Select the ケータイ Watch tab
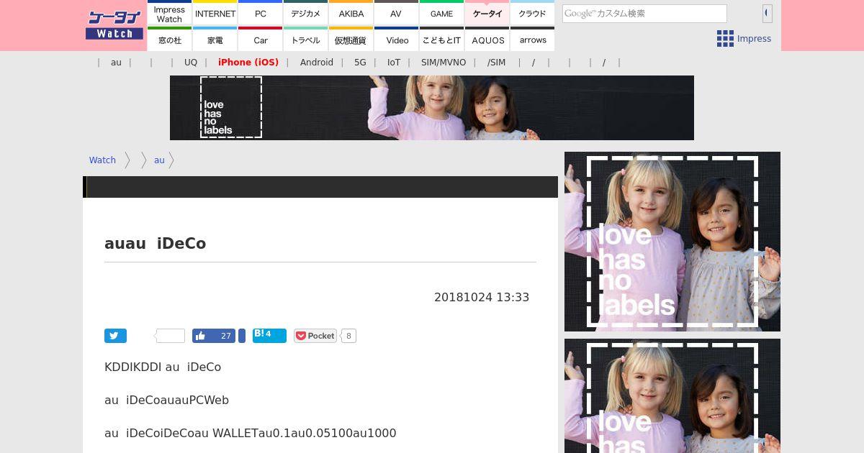Screen dimensions: 864x453 [x=487, y=14]
